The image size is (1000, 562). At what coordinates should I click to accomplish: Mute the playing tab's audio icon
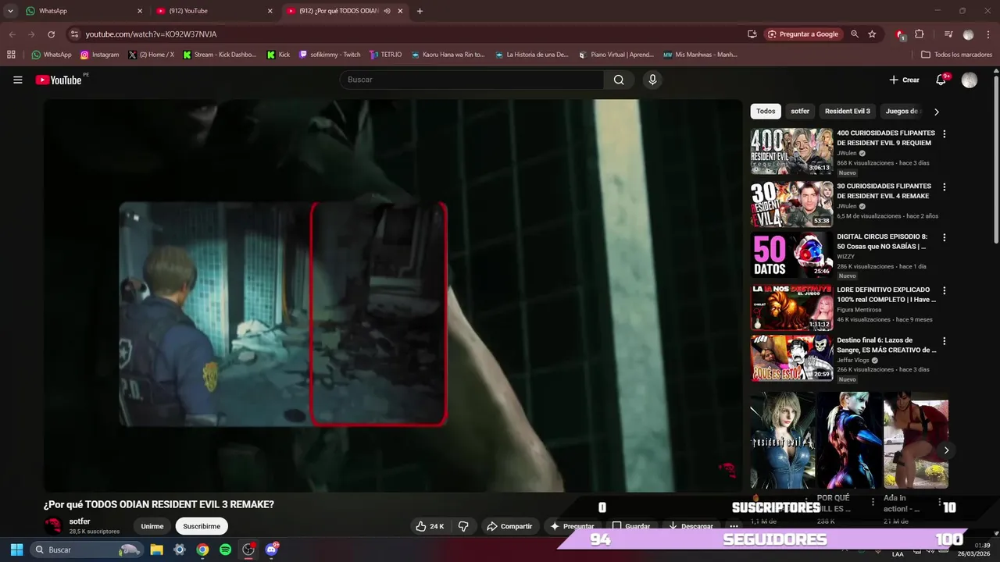click(x=387, y=11)
